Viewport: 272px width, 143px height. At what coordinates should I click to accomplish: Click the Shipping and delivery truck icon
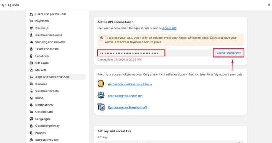(x=31, y=42)
